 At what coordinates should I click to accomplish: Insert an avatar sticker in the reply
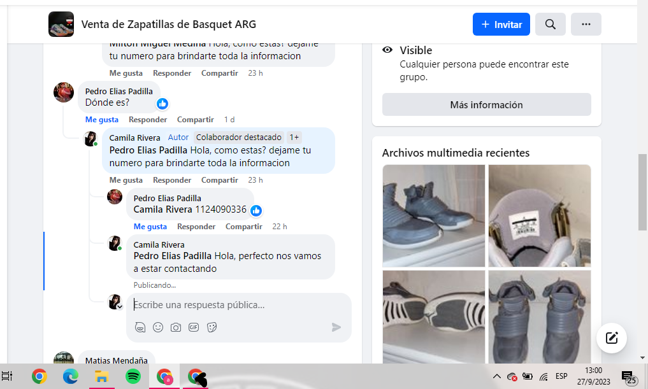pos(140,327)
